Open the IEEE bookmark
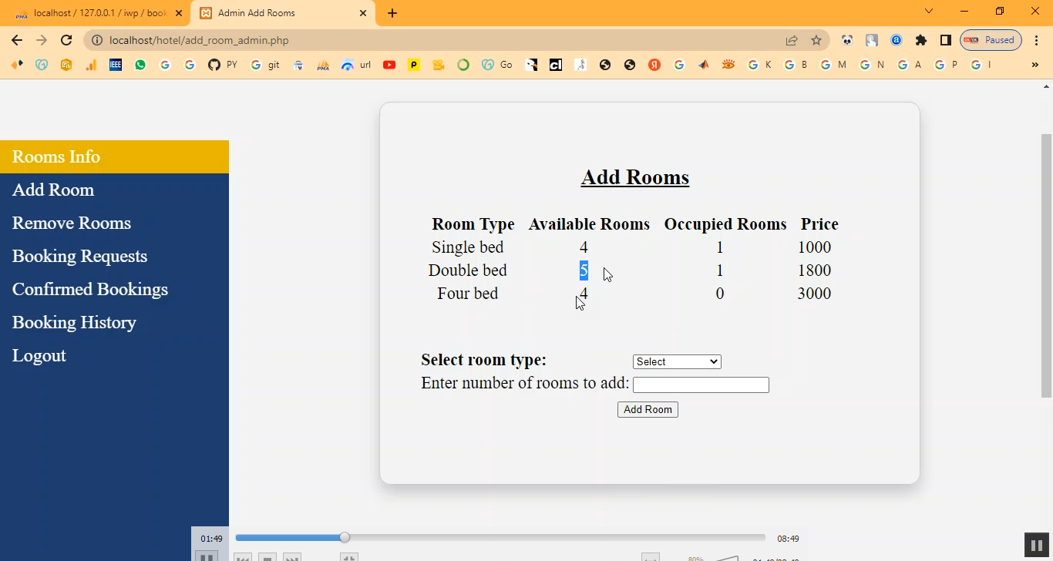This screenshot has width=1053, height=561. 116,65
